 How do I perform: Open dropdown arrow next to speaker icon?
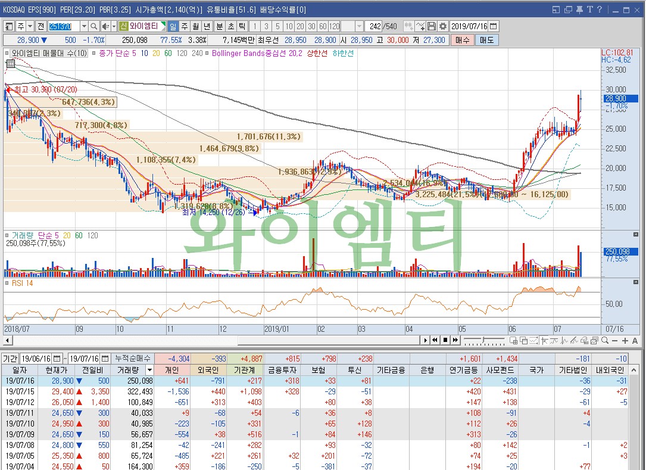coord(114,26)
